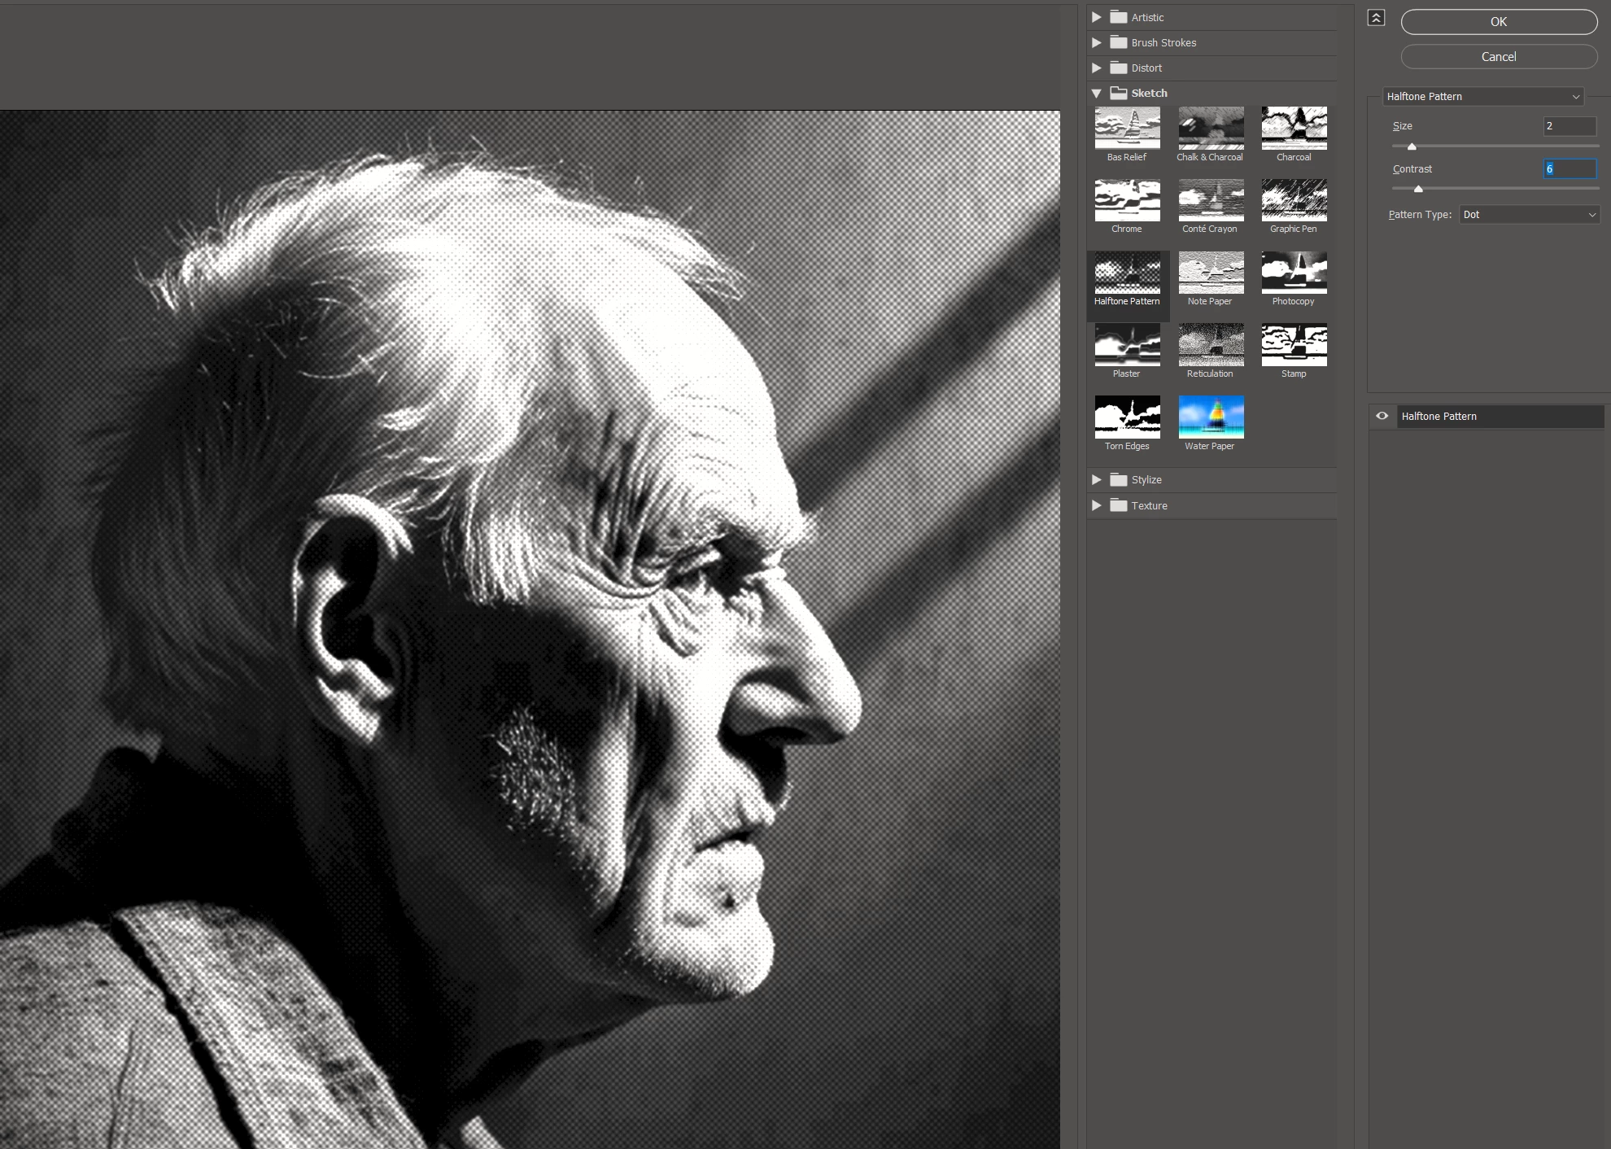Apply the Graphic Pen filter thumbnail
The image size is (1611, 1149).
point(1294,200)
